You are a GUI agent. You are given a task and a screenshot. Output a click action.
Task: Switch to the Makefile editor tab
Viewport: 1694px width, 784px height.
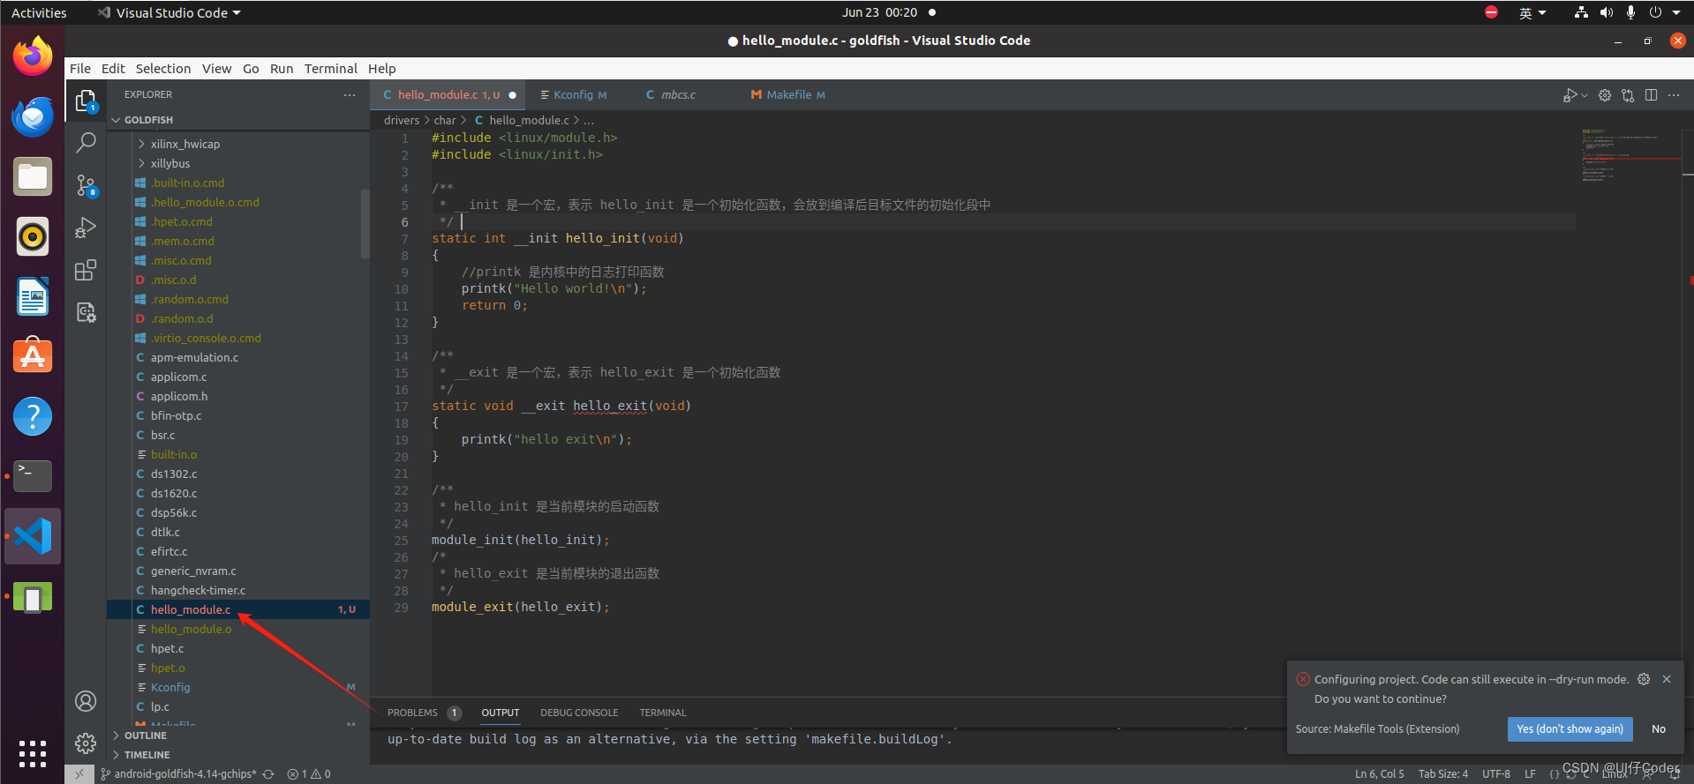coord(787,95)
